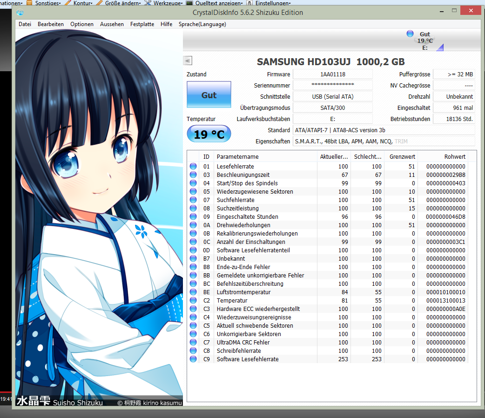Click the Schlecht... column header
The image size is (485, 418).
pos(367,156)
